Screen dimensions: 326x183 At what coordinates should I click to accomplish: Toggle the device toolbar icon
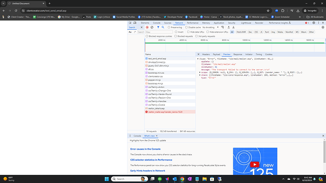coord(135,23)
